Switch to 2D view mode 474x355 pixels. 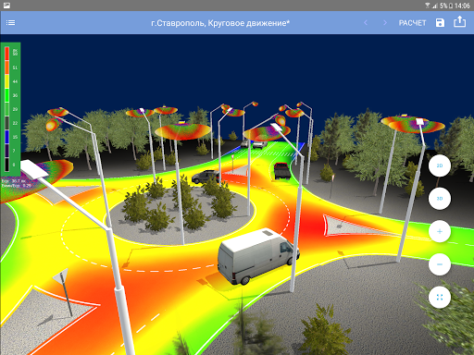440,165
